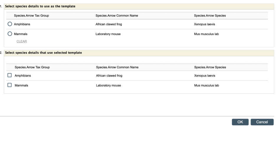Click Tax Group column header in template table
Image resolution: width=276 pixels, height=142 pixels.
[x=31, y=15]
